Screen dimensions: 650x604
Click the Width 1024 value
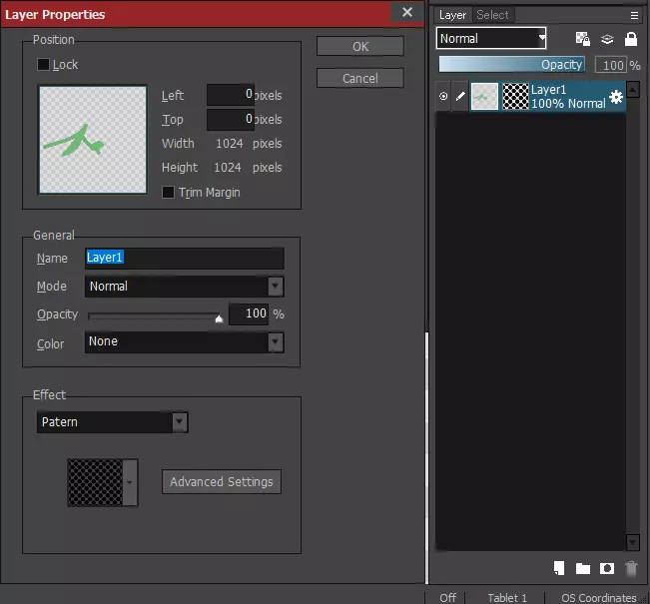tap(230, 144)
